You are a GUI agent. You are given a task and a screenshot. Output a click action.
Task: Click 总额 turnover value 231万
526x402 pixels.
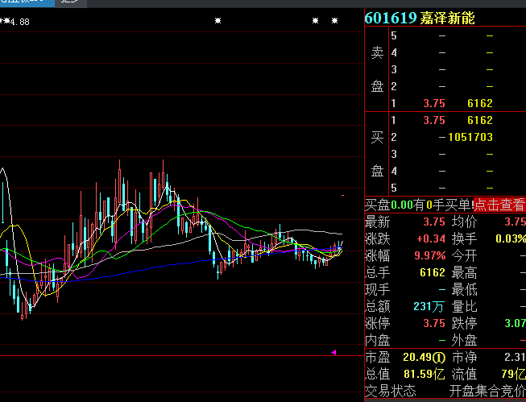click(x=429, y=306)
